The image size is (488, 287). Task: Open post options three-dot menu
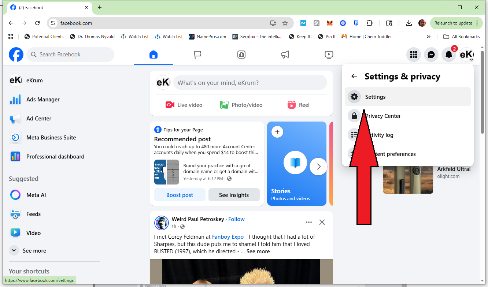(308, 222)
